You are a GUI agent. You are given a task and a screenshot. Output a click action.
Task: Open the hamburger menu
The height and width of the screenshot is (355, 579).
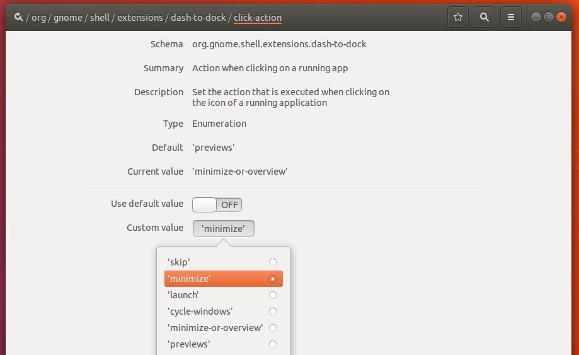click(511, 18)
